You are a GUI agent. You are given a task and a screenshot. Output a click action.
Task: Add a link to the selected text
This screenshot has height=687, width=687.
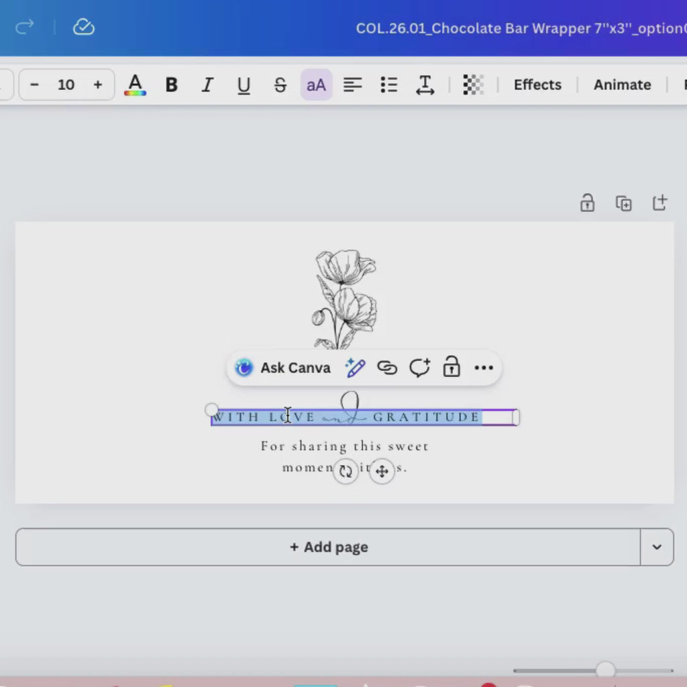coord(387,368)
